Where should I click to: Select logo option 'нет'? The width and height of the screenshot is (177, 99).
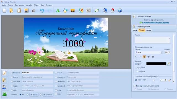click(20, 95)
